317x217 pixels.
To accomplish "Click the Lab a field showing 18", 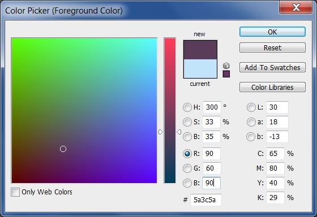I will click(277, 122).
